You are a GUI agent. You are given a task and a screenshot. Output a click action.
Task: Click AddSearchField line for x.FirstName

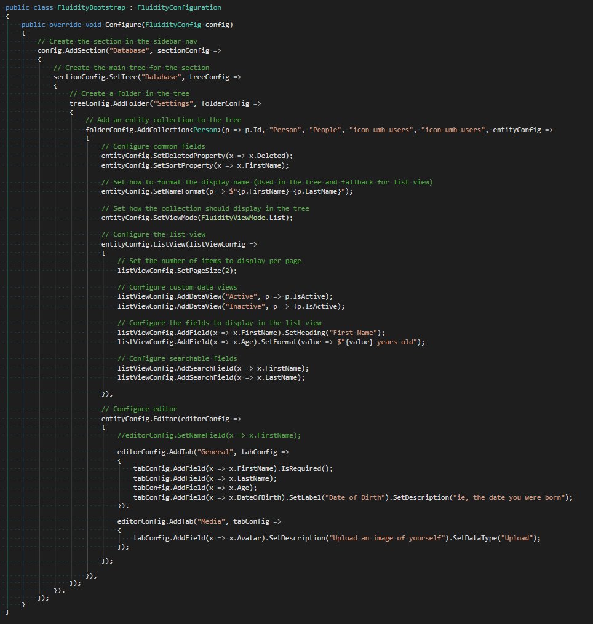point(213,368)
